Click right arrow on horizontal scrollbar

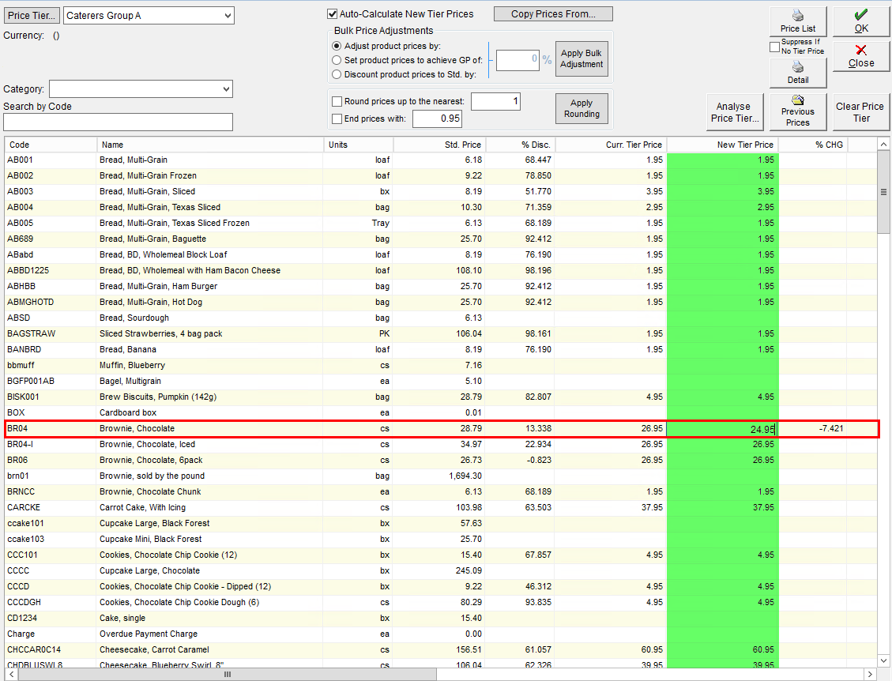point(870,674)
